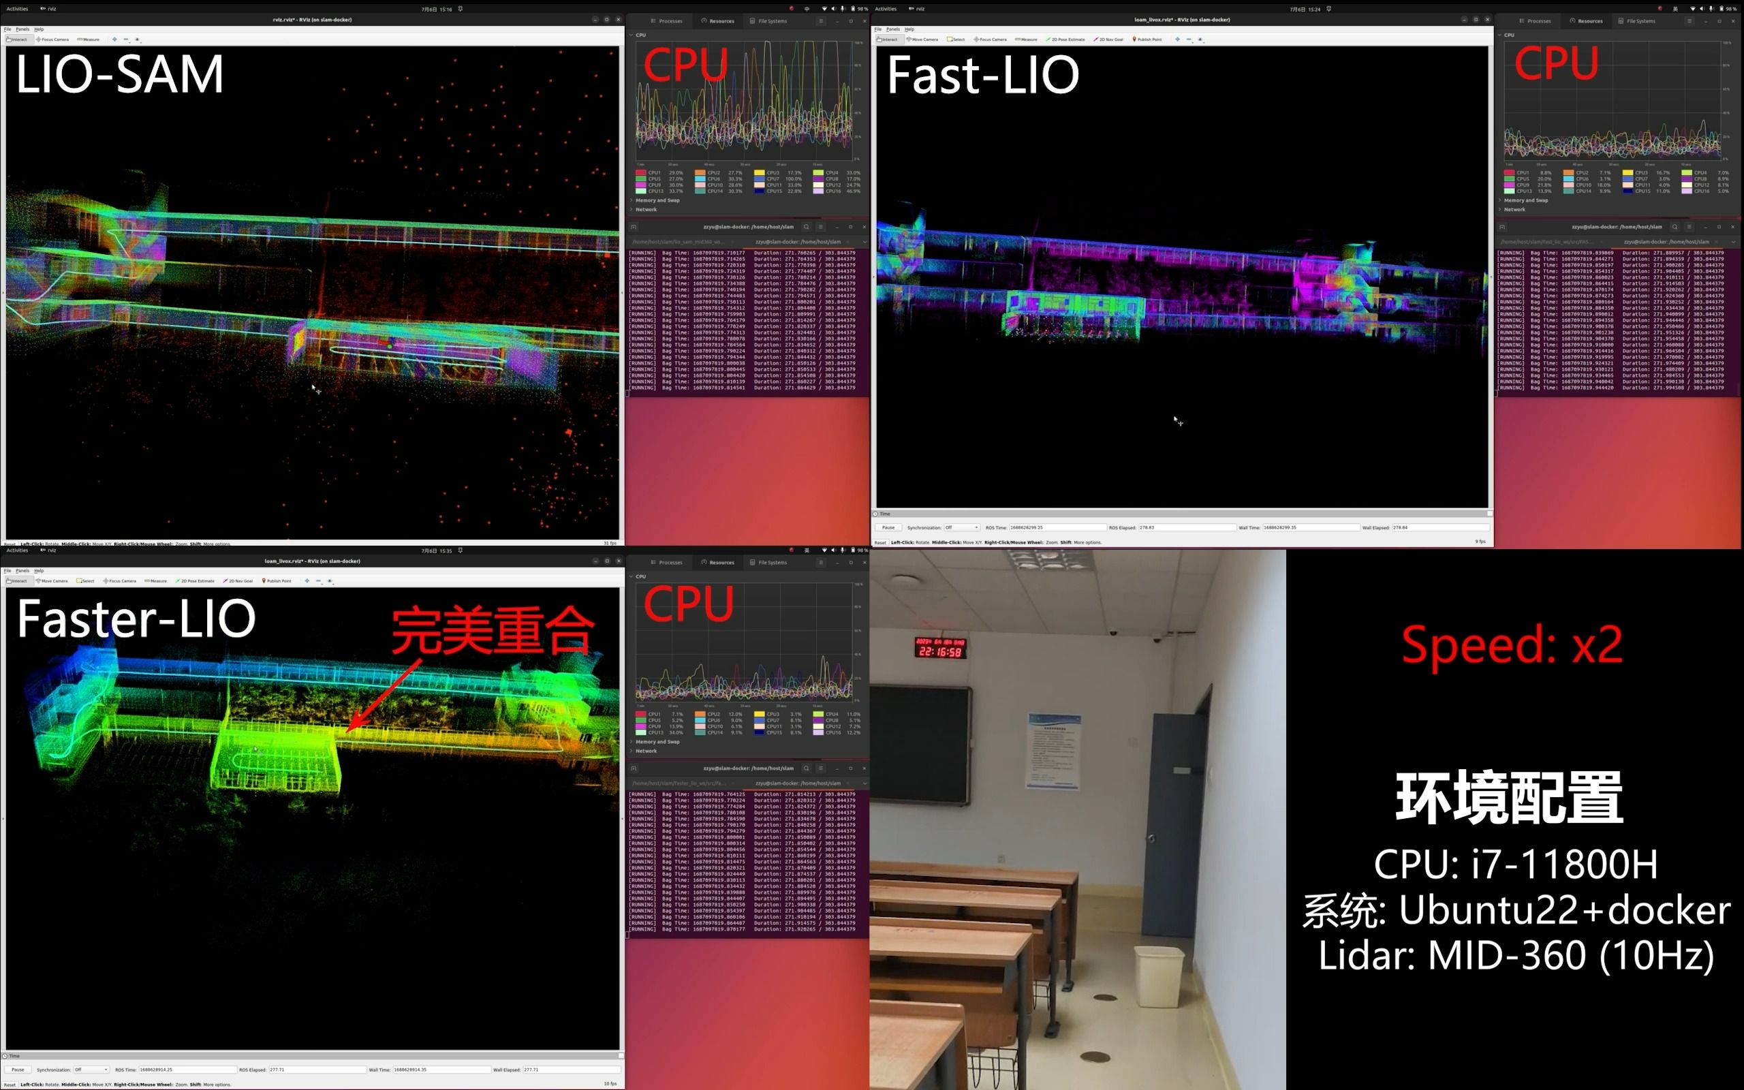Click Focus Camera tool in Fast-LIO RViz toolbar
This screenshot has width=1744, height=1090.
[990, 40]
